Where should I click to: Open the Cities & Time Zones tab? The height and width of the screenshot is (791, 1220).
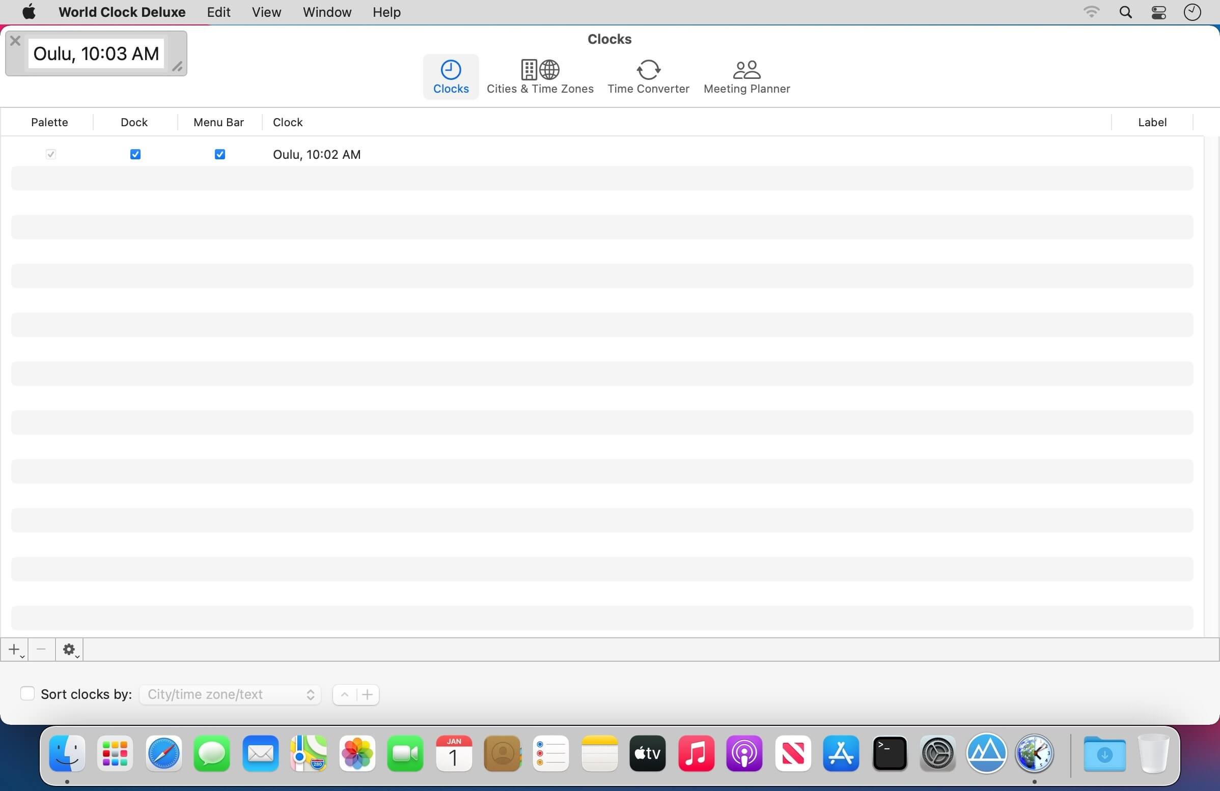click(x=540, y=77)
